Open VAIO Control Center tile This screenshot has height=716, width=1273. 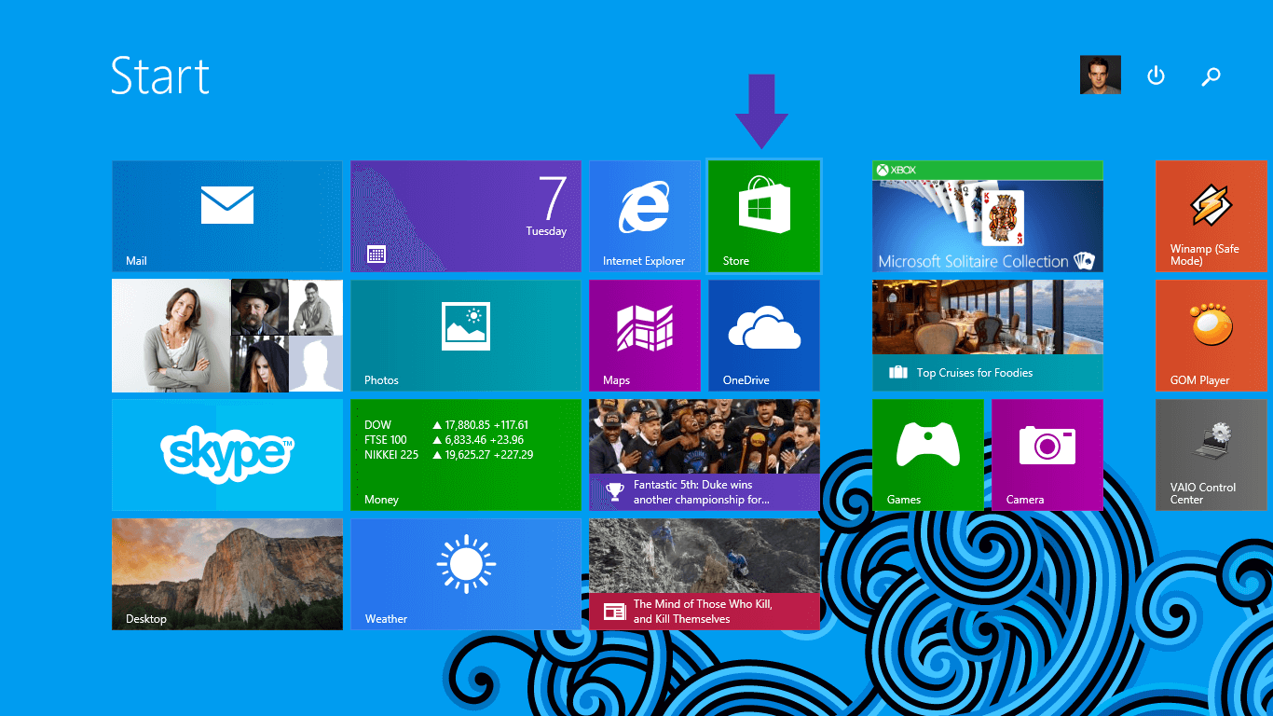click(1211, 455)
